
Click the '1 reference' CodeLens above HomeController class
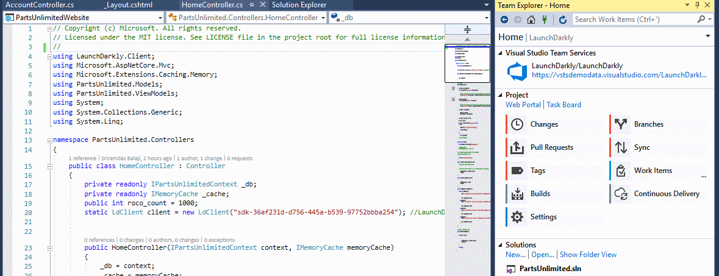point(82,158)
